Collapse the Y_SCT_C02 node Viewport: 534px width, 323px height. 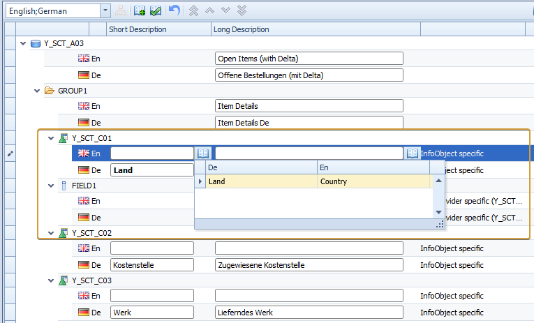coord(51,233)
